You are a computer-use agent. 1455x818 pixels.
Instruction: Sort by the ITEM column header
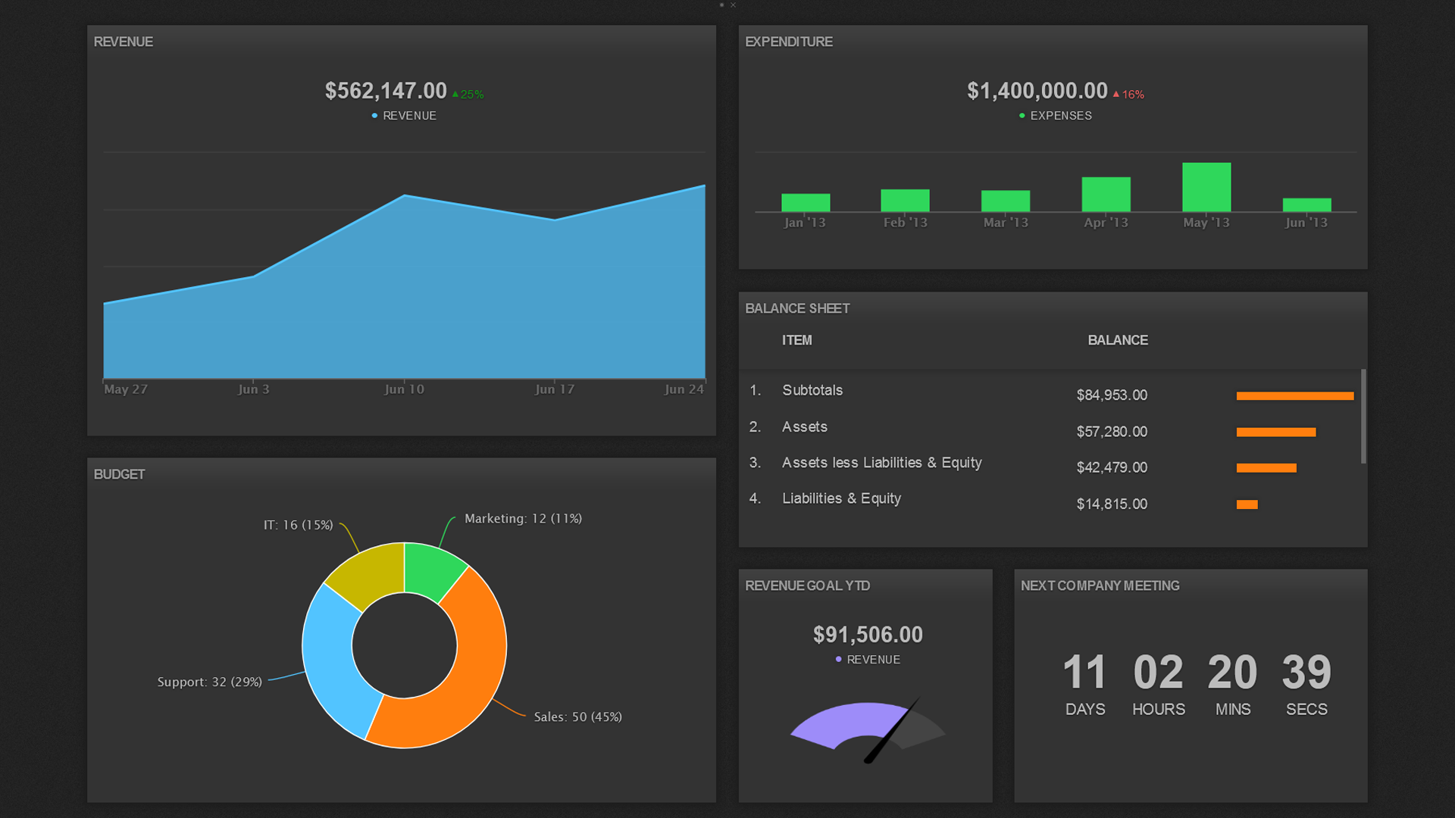(x=796, y=341)
